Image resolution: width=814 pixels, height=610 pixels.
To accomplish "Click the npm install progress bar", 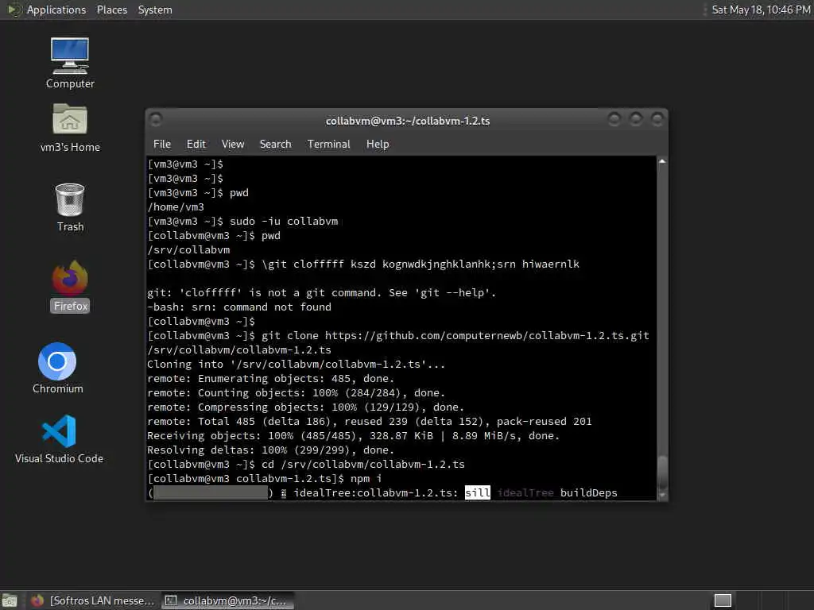I will (x=211, y=492).
